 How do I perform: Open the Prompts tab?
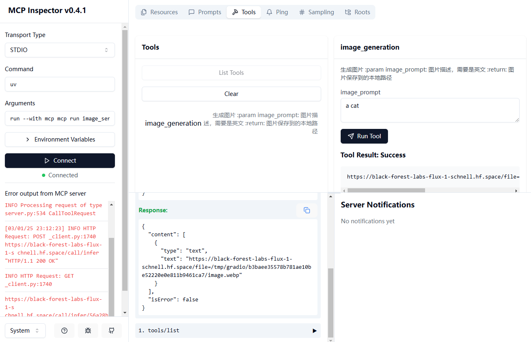click(x=205, y=12)
